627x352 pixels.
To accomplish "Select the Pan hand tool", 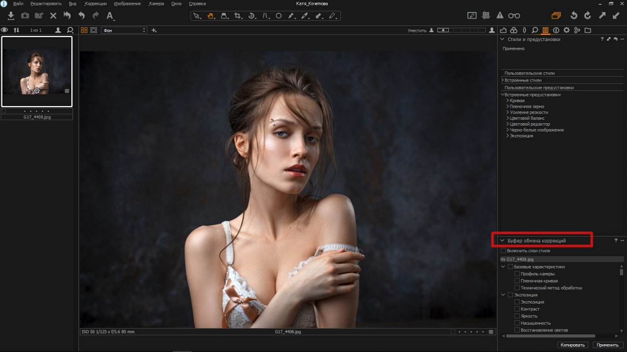I will (x=211, y=16).
